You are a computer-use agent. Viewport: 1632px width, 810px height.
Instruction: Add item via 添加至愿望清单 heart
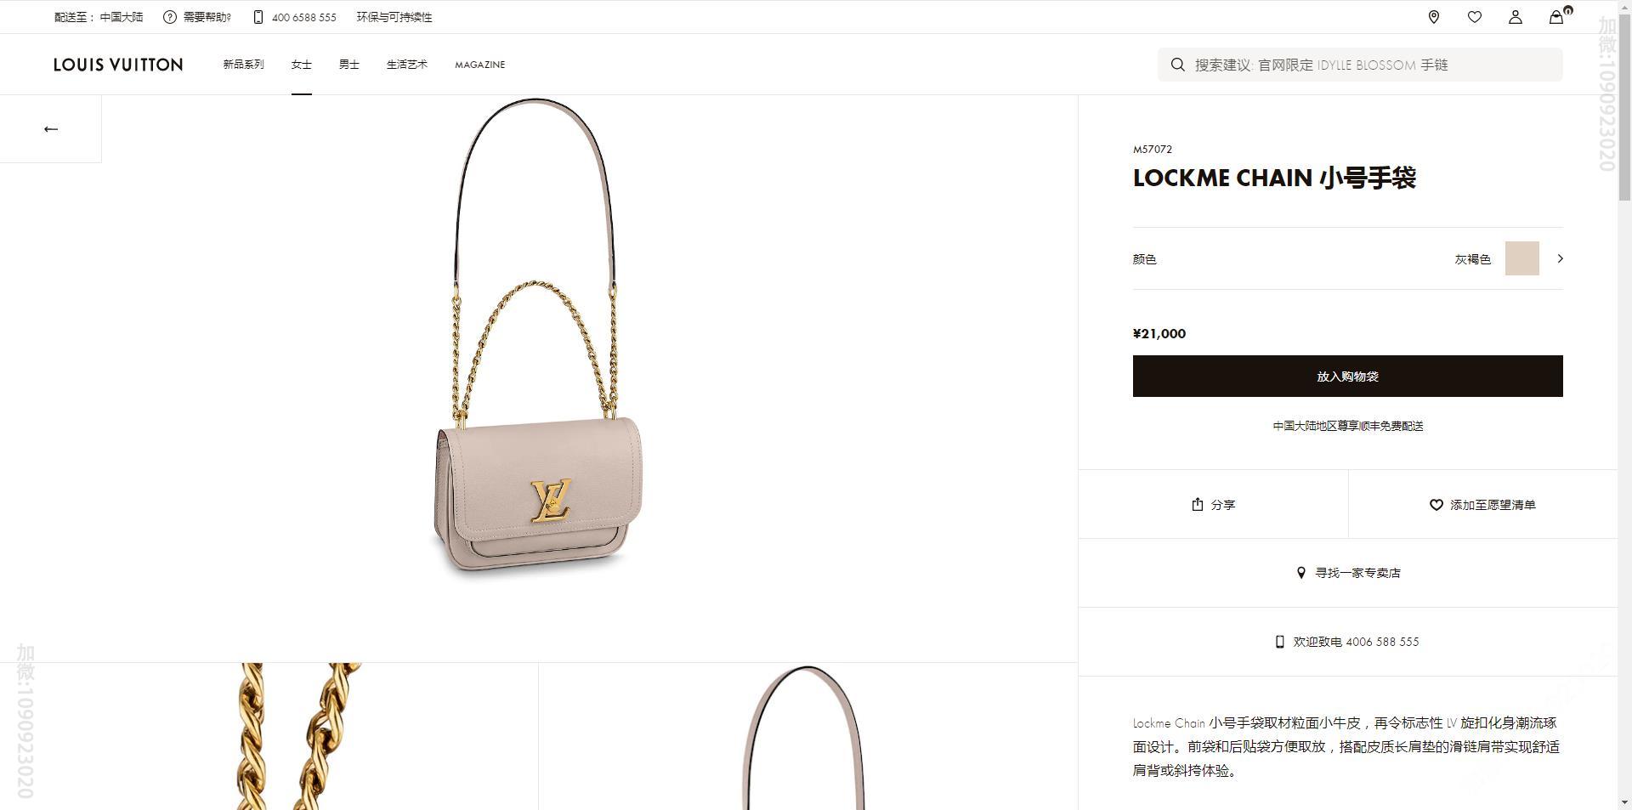1436,505
